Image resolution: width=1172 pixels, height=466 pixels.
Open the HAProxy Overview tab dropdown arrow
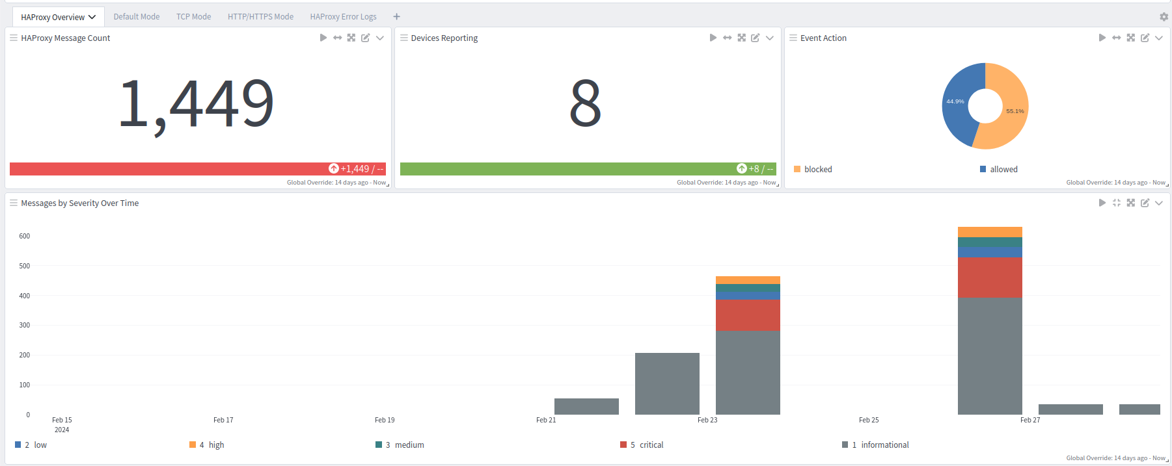click(x=92, y=17)
